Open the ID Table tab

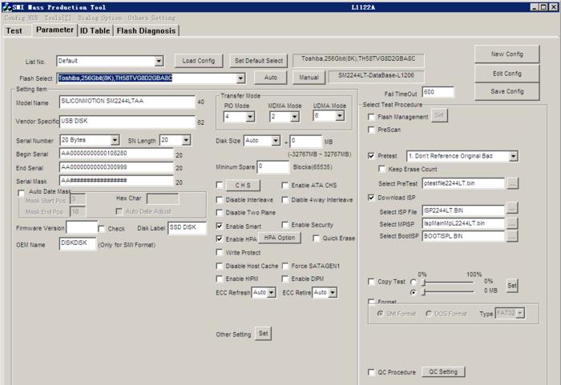[95, 30]
